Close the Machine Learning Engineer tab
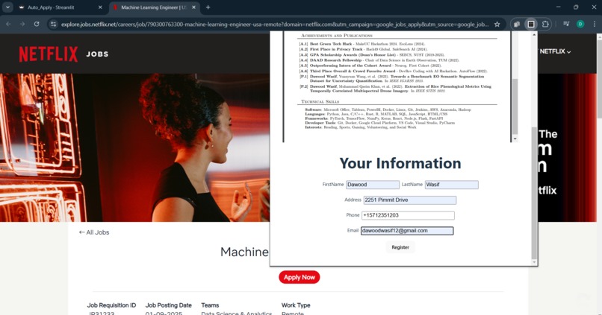The width and height of the screenshot is (602, 315). point(194,7)
